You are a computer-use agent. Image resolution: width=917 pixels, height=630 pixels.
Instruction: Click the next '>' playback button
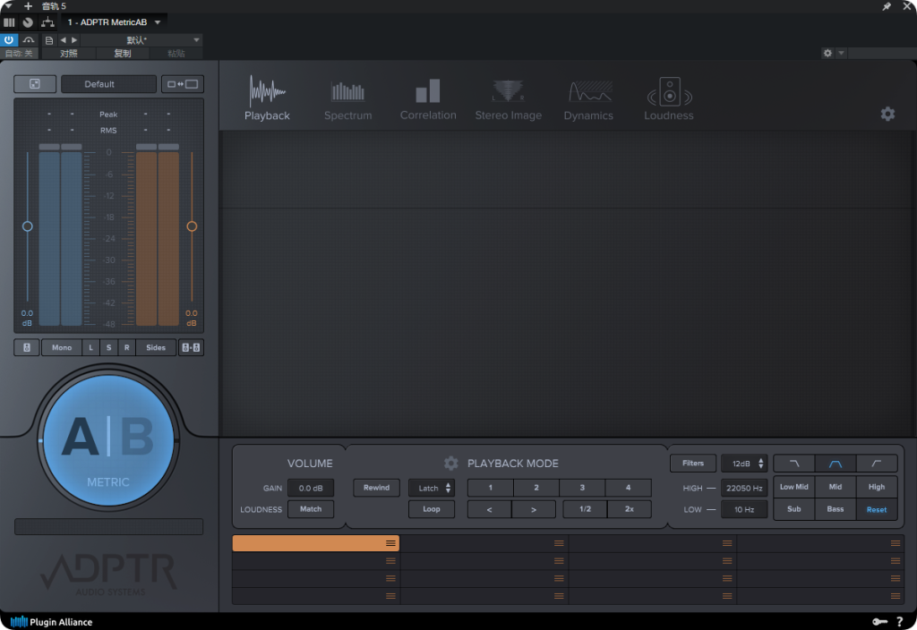click(x=534, y=509)
